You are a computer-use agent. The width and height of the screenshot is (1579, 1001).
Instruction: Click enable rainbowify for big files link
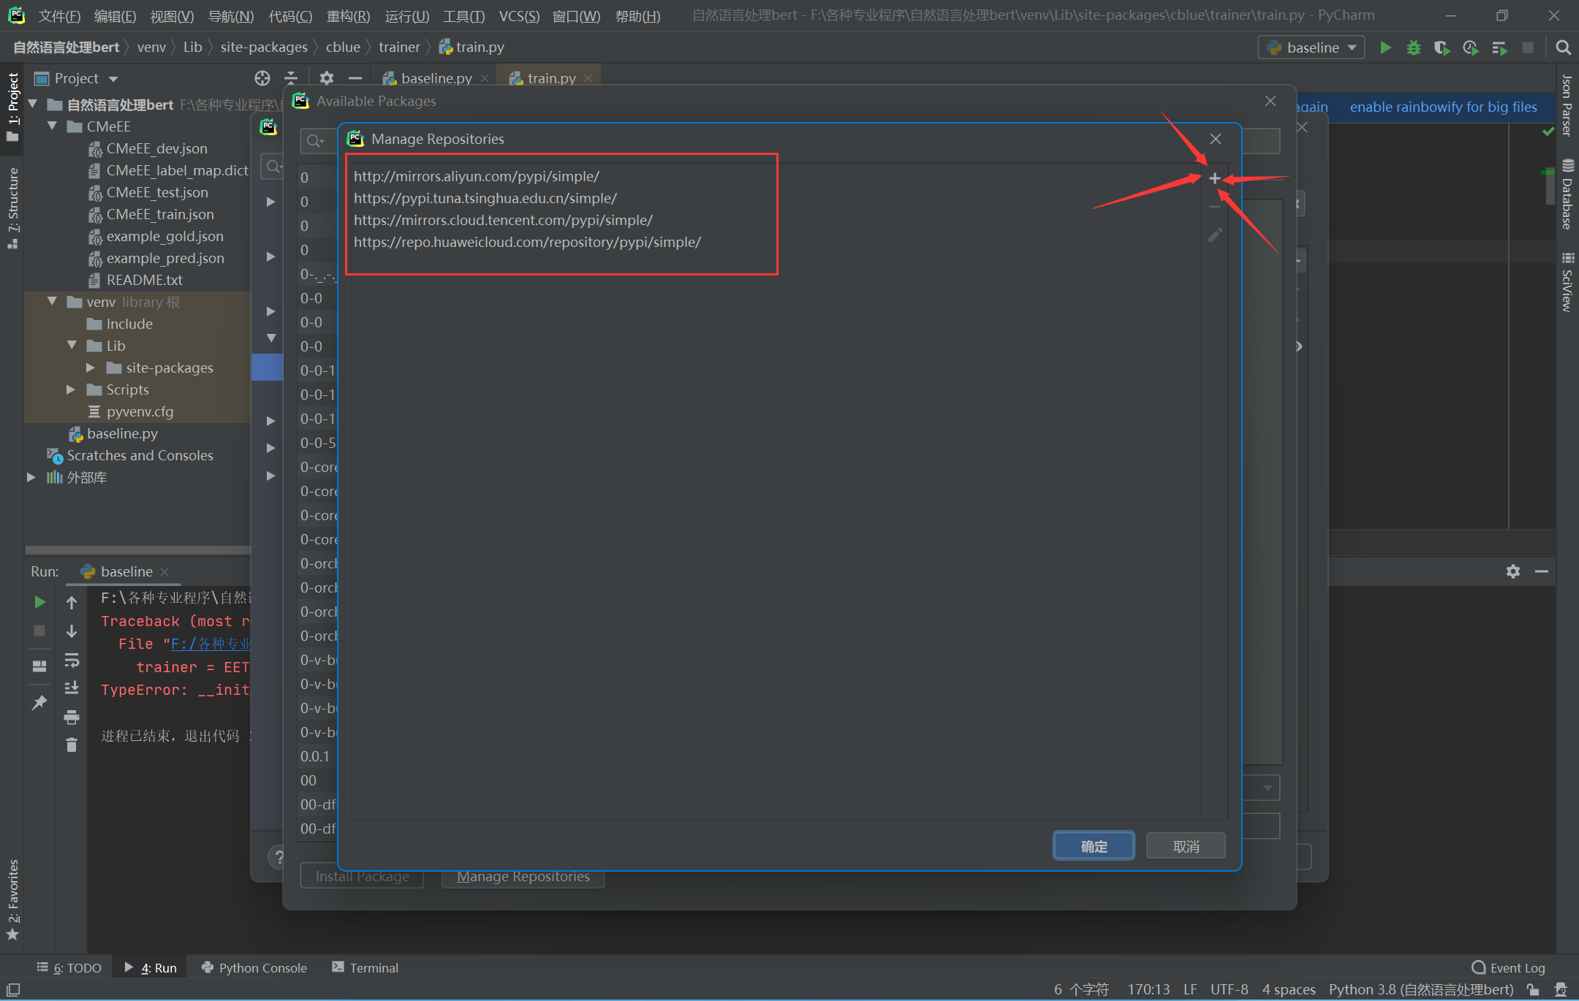coord(1443,107)
